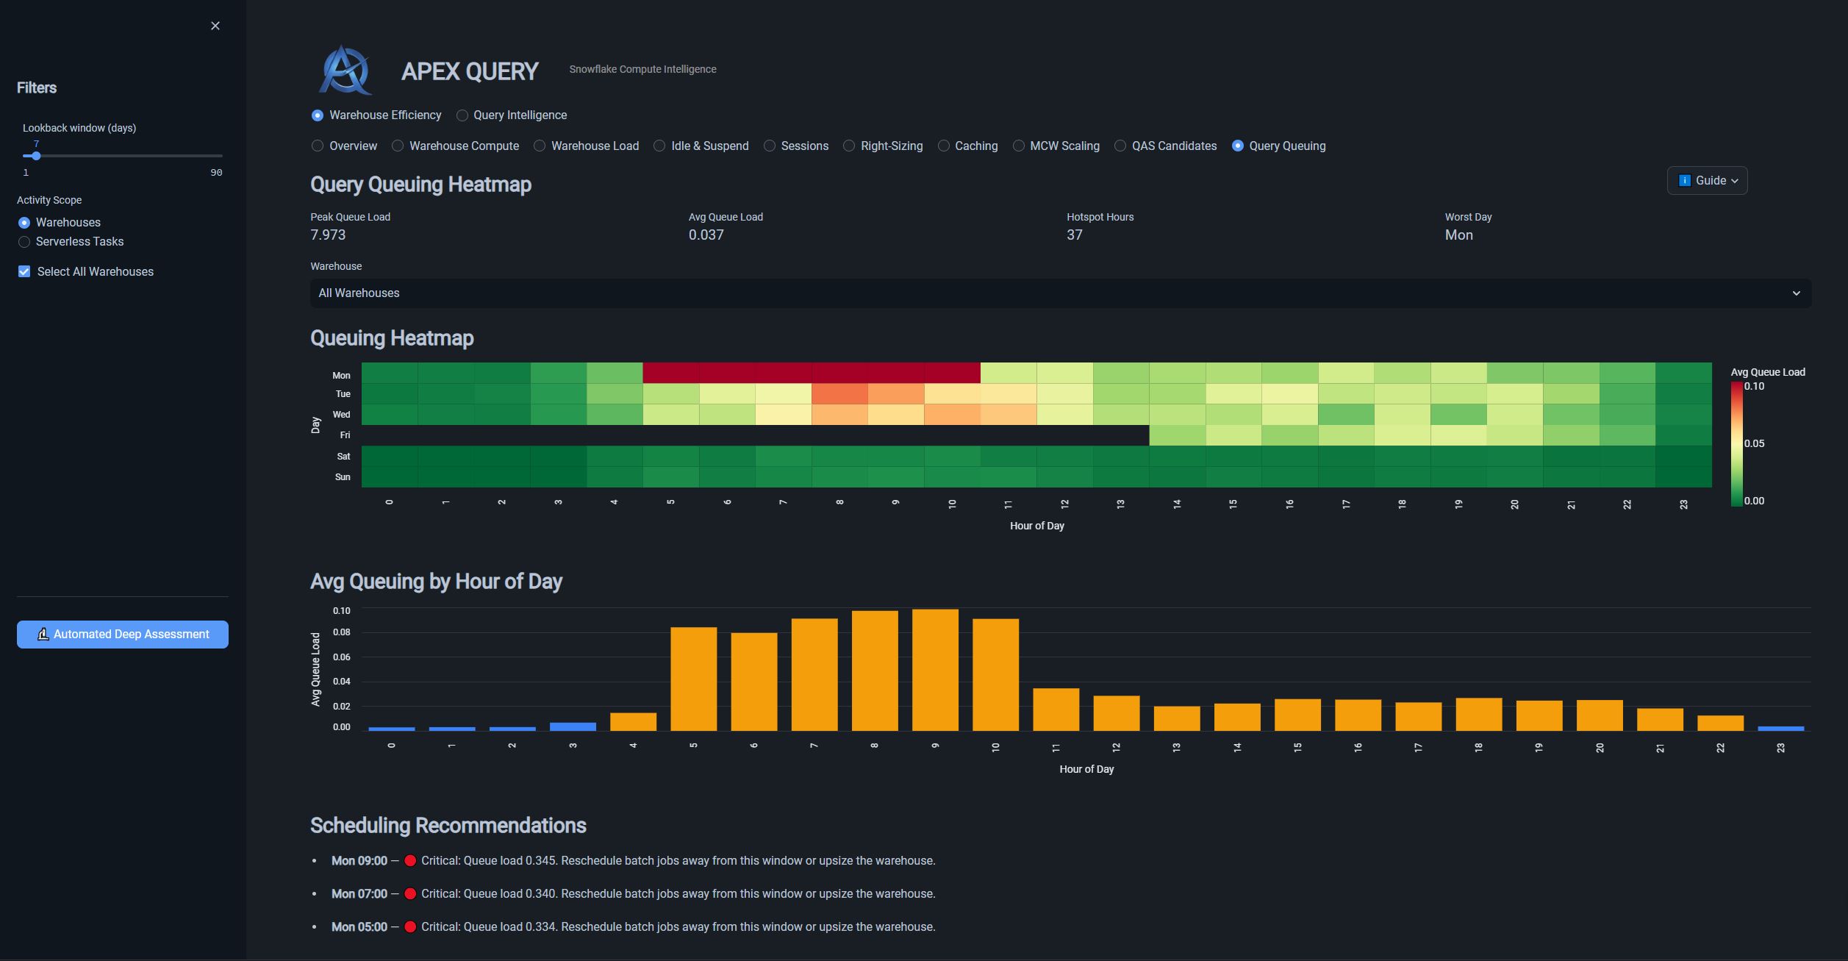Click Avg Queuing by Hour of Day heading
The image size is (1848, 961).
pyautogui.click(x=436, y=582)
